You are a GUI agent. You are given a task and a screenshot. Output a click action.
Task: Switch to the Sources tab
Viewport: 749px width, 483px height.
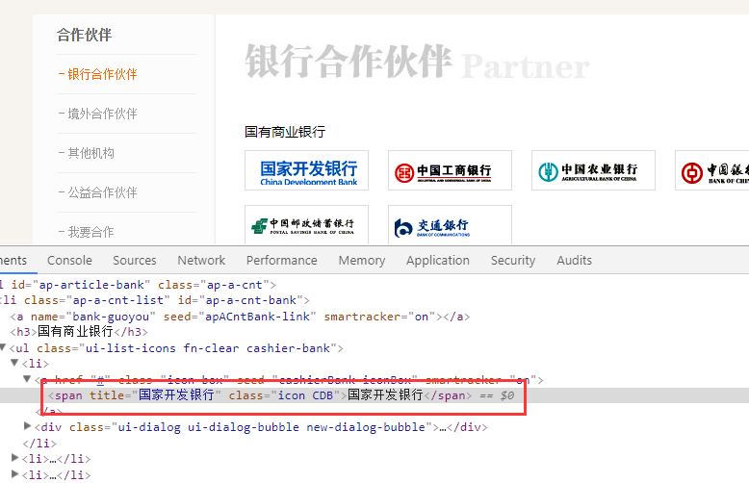[x=134, y=260]
